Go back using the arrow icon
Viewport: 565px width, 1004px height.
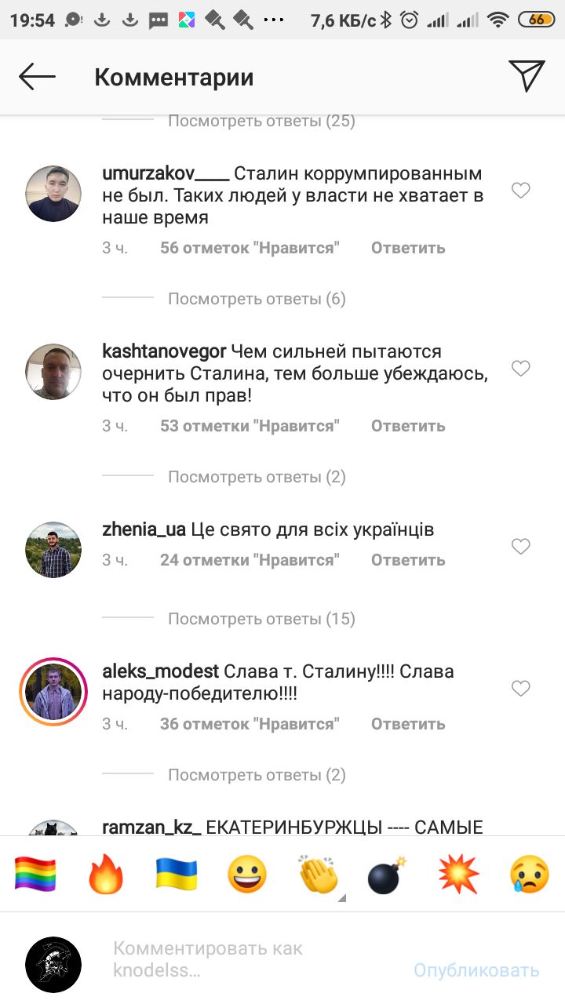[37, 77]
